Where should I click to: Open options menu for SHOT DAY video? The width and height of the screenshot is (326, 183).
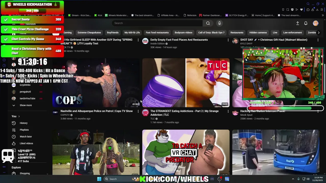(318, 40)
